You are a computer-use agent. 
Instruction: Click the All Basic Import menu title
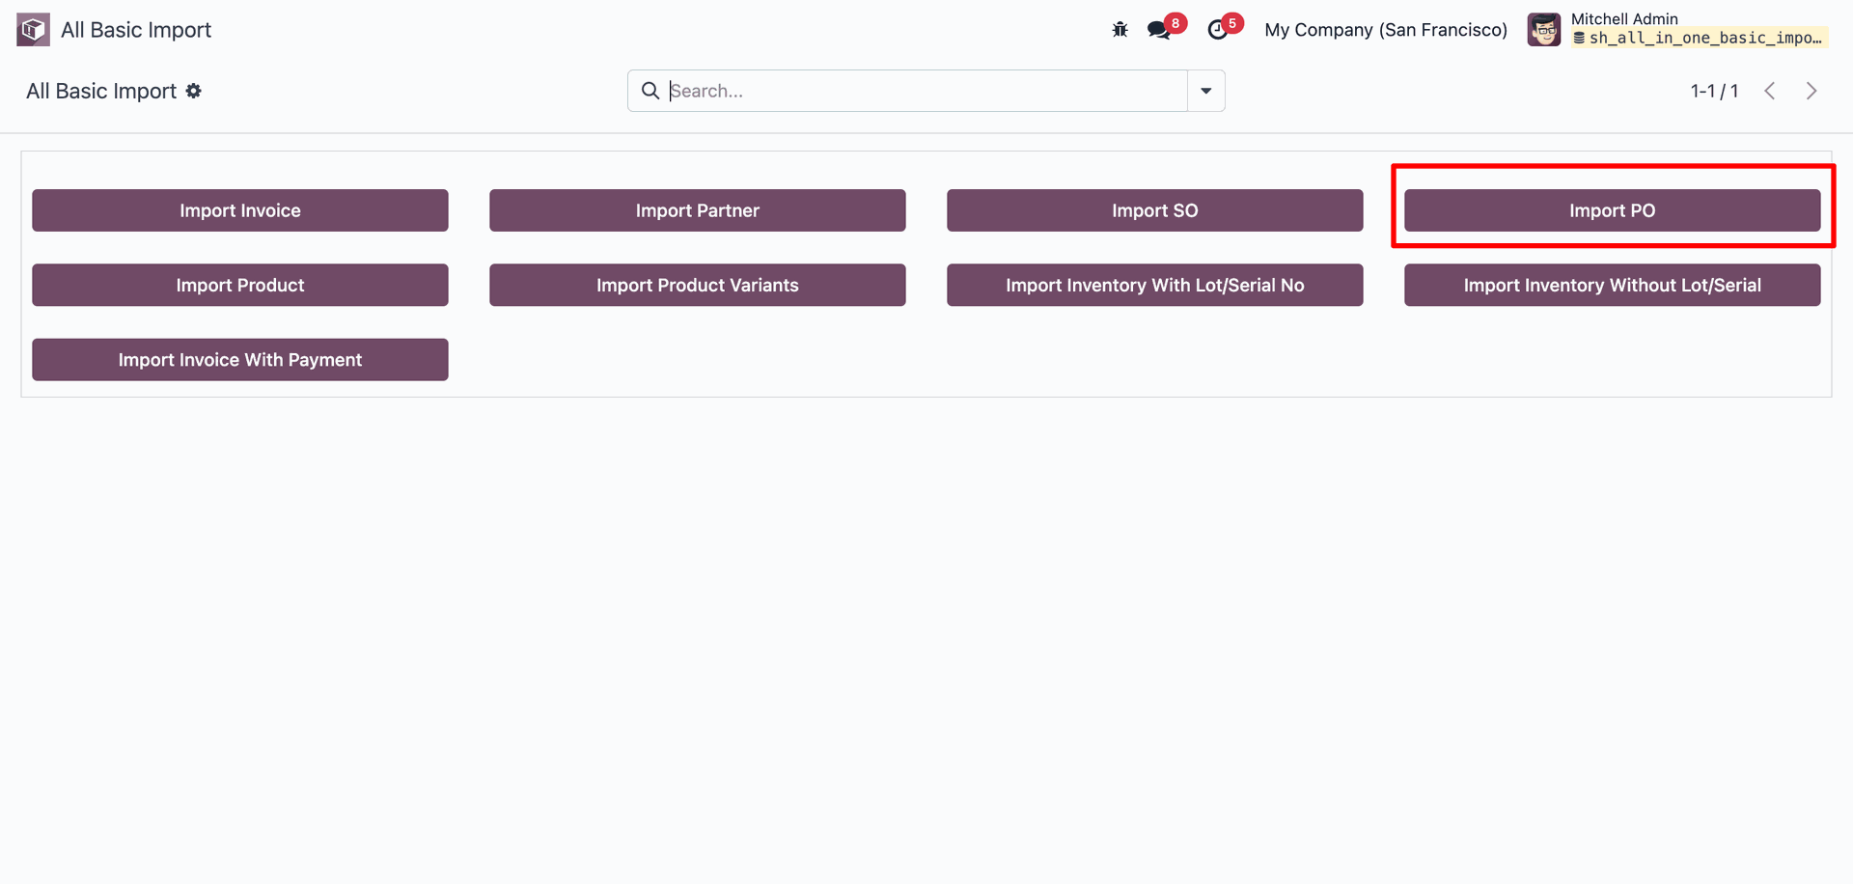coord(136,30)
